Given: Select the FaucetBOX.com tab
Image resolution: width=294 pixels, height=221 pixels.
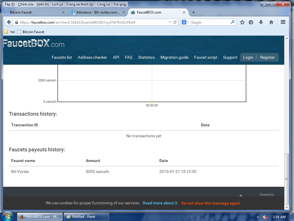Looking at the screenshot, I should pyautogui.click(x=158, y=12).
